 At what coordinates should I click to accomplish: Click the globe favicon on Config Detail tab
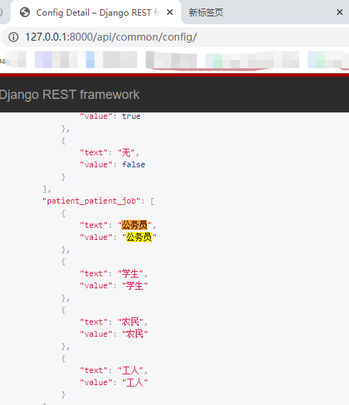(x=25, y=12)
